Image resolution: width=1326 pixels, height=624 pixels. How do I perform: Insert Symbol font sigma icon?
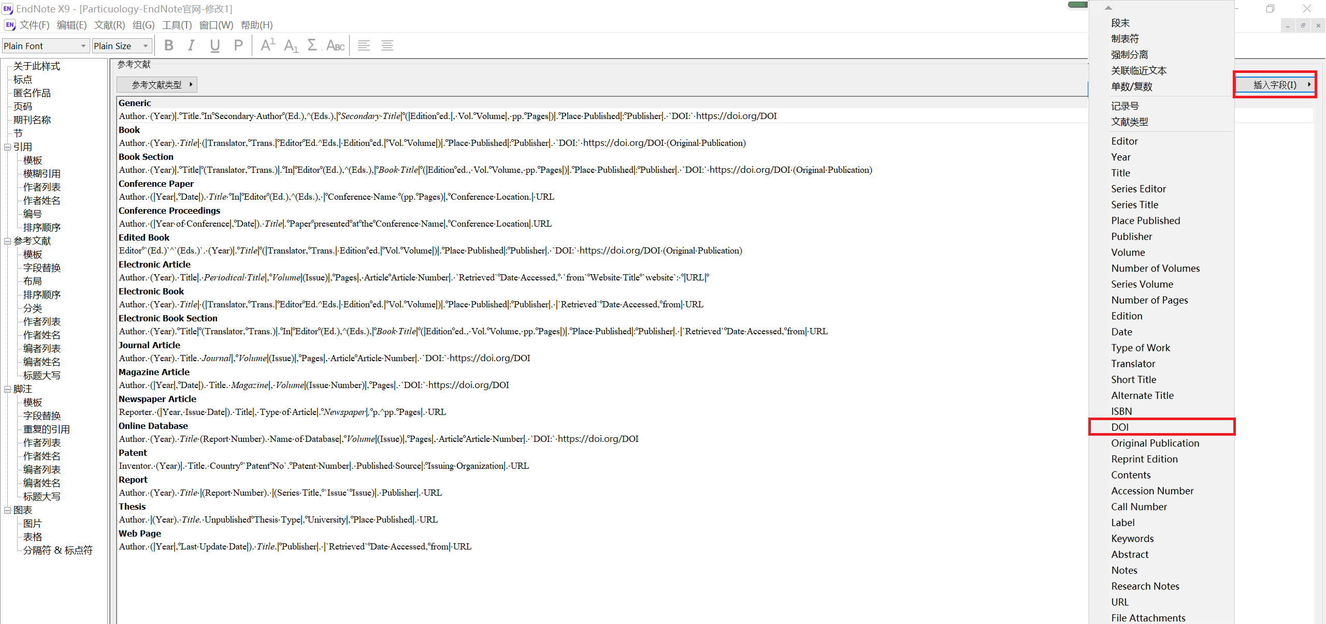coord(312,46)
